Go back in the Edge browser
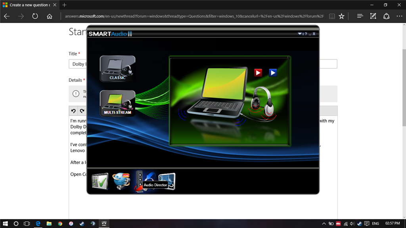Viewport: 406px width, 228px height. [x=7, y=16]
